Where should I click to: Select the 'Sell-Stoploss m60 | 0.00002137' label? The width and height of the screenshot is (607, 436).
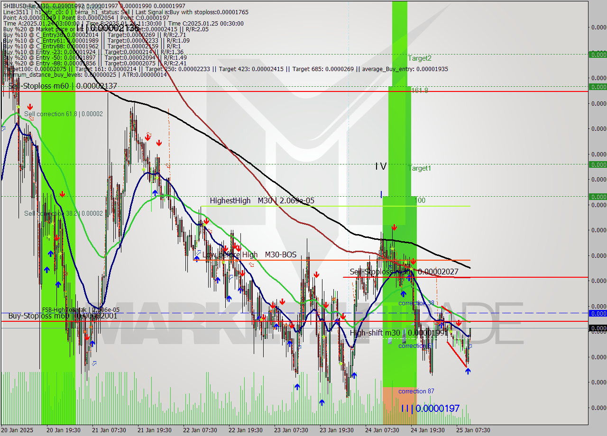point(63,86)
